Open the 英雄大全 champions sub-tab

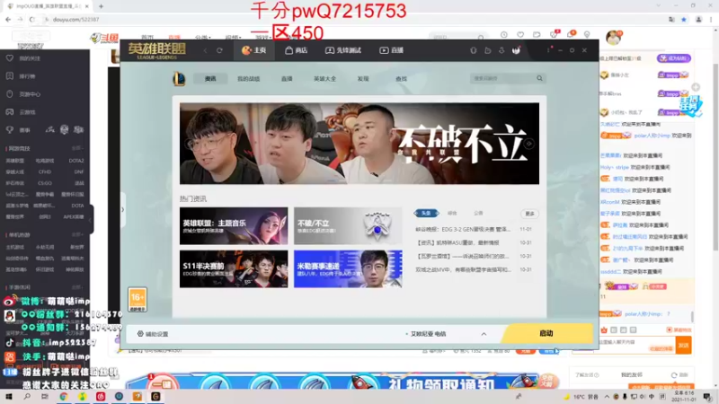[x=324, y=79]
